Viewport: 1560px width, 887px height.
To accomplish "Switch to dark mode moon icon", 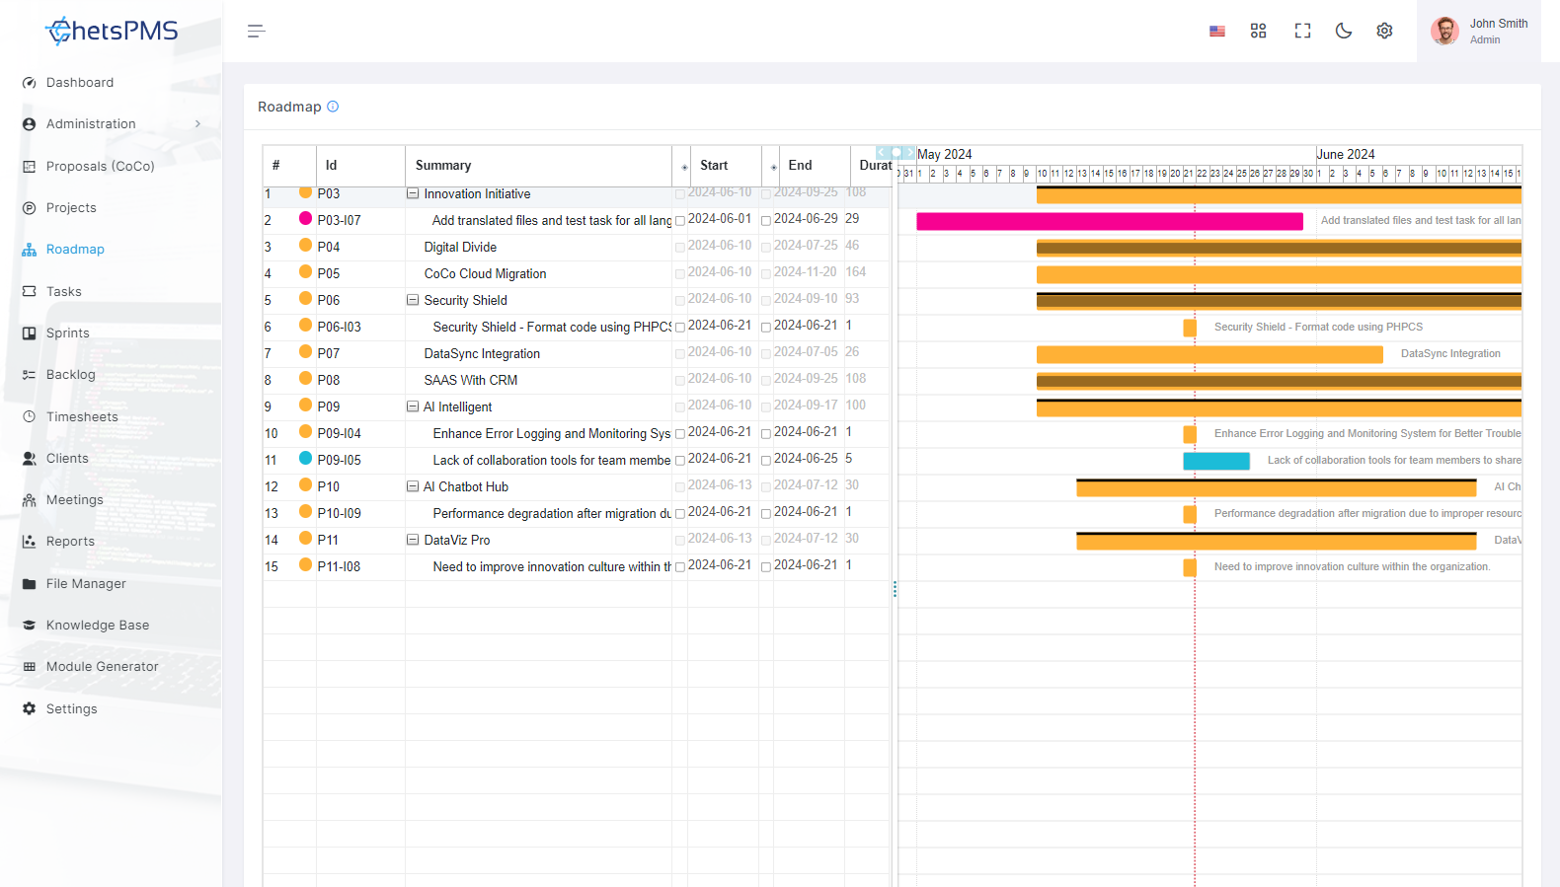I will click(x=1343, y=32).
